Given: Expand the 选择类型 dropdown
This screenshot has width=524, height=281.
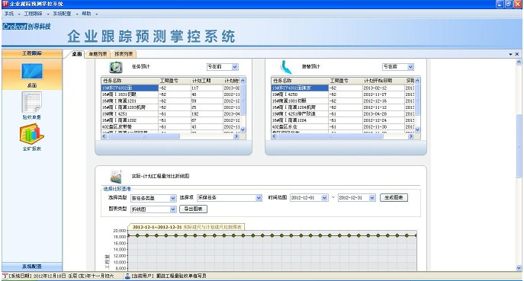Looking at the screenshot, I should [173, 198].
